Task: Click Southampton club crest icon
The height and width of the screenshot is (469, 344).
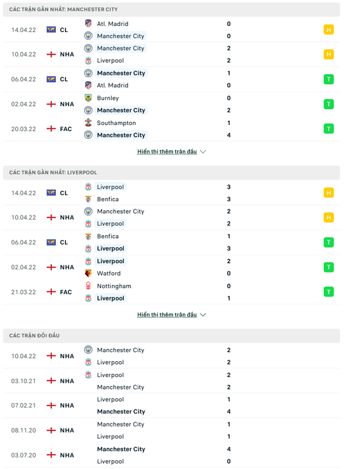Action: coord(88,123)
